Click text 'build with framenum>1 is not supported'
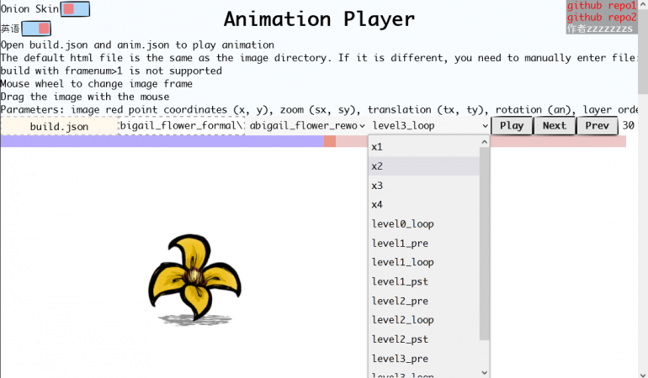 coord(111,71)
